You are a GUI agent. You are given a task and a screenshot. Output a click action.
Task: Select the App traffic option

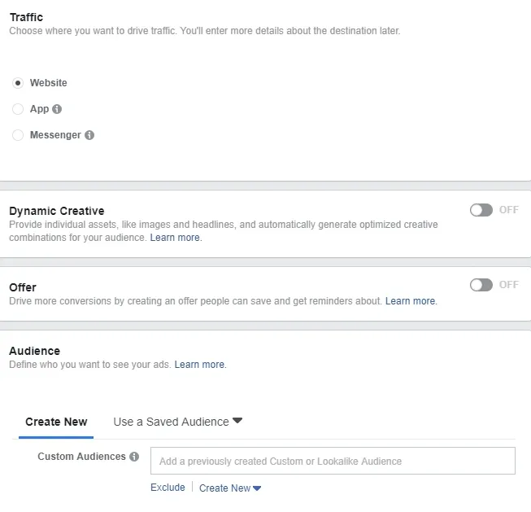18,109
